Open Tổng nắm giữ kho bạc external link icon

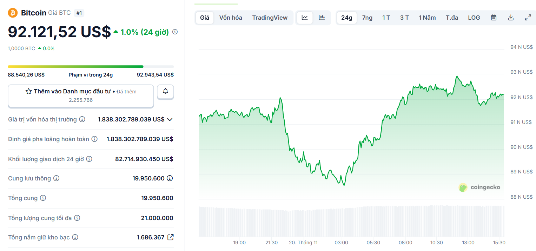pyautogui.click(x=170, y=237)
